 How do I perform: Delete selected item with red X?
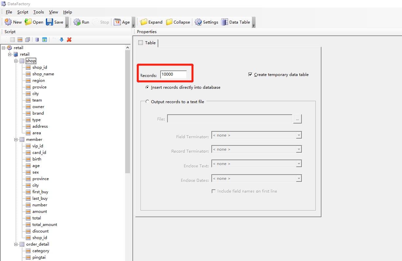click(69, 40)
